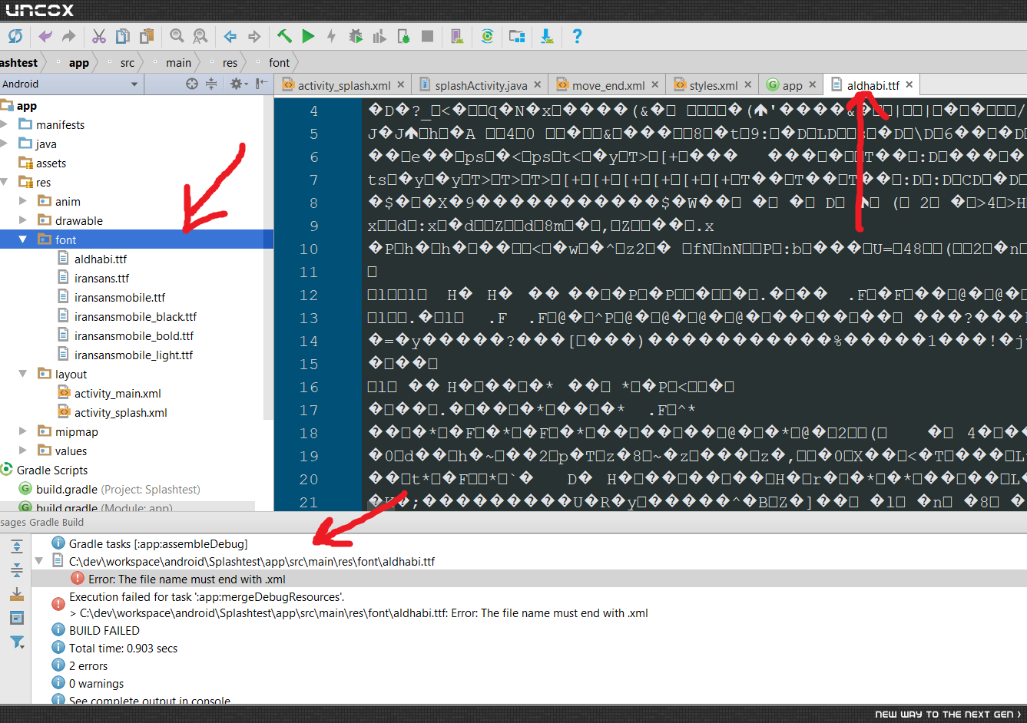Open the Project Structure icon
Viewport: 1027px width, 723px height.
click(x=517, y=36)
